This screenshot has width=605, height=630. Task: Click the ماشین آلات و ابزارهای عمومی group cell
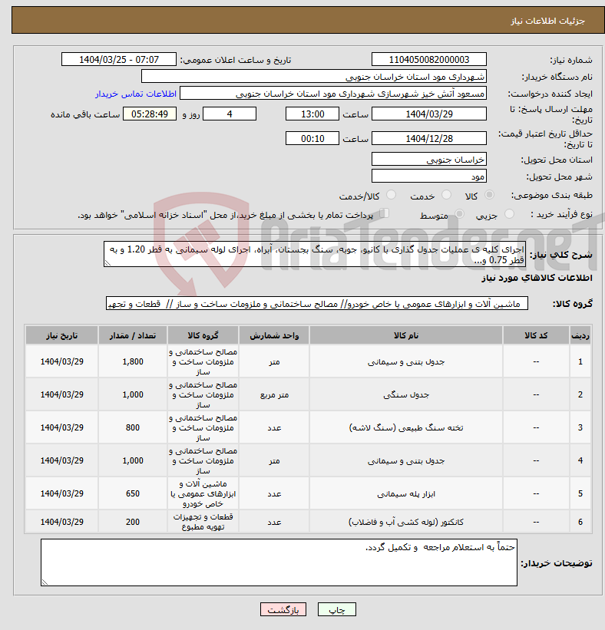(203, 493)
